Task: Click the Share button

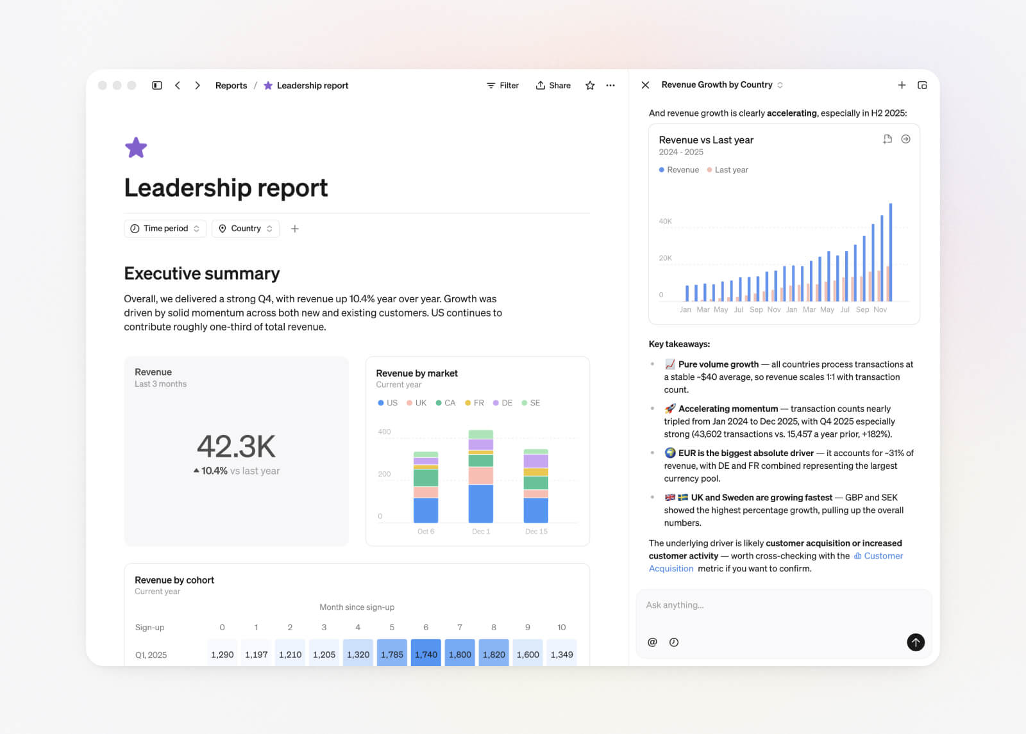Action: (553, 85)
